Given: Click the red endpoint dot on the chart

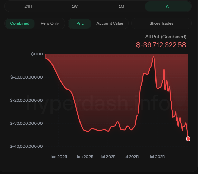Looking at the screenshot, I should pos(188,139).
